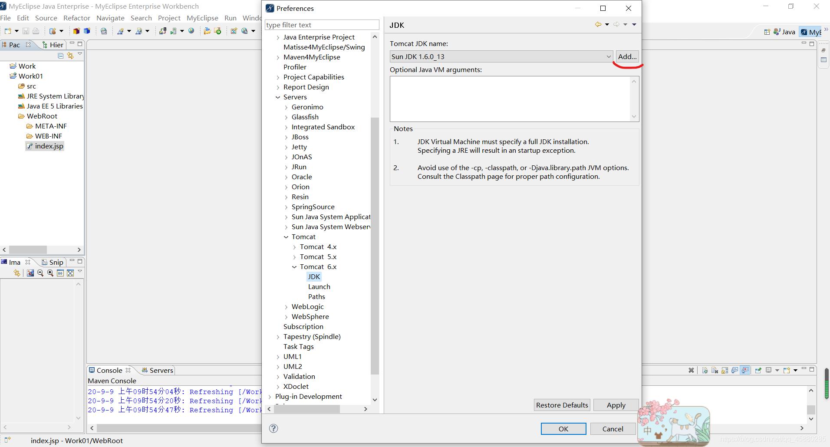Screen dimensions: 830x447
Task: Expand the WebLogic node
Action: (x=286, y=307)
